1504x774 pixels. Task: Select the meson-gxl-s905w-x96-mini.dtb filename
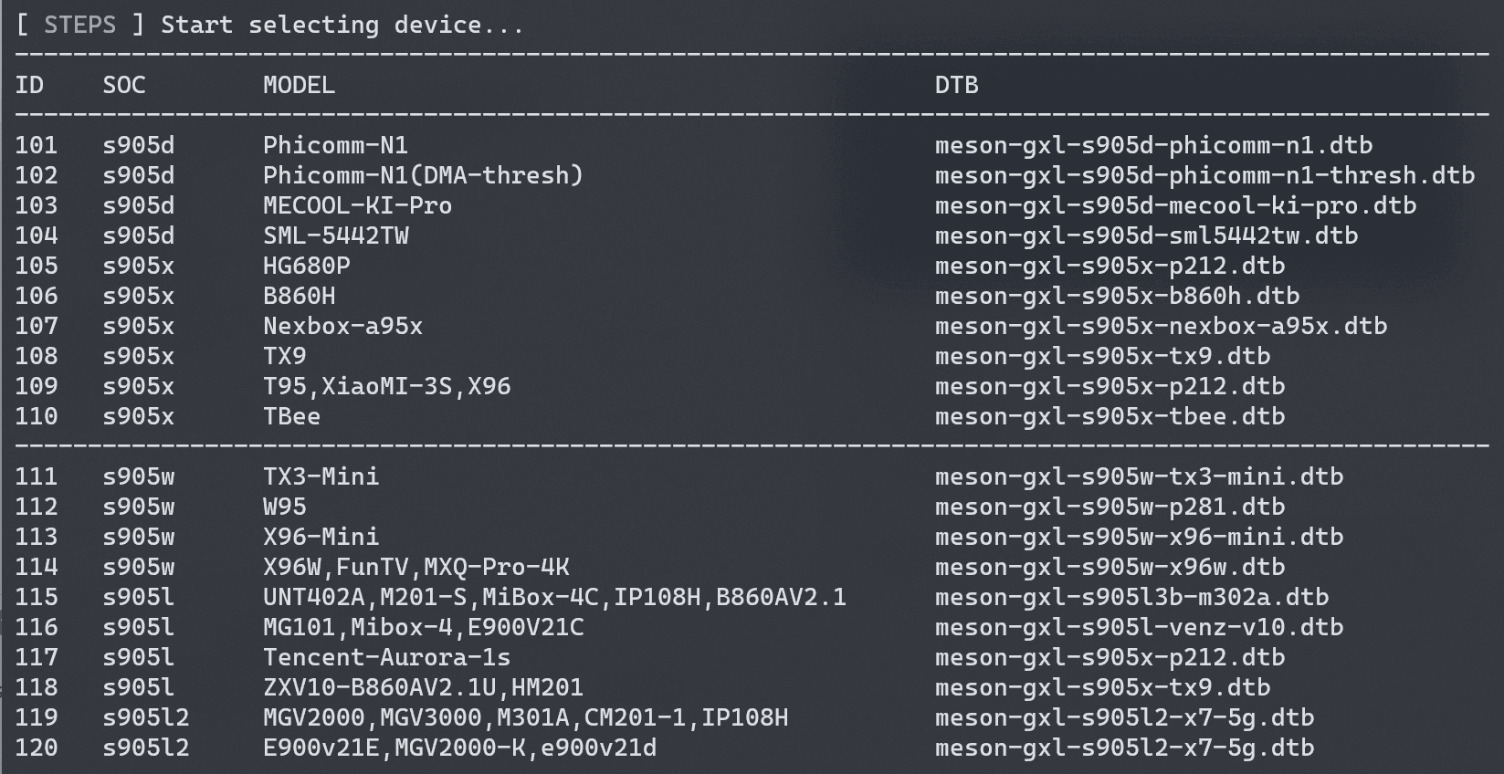coord(1140,537)
